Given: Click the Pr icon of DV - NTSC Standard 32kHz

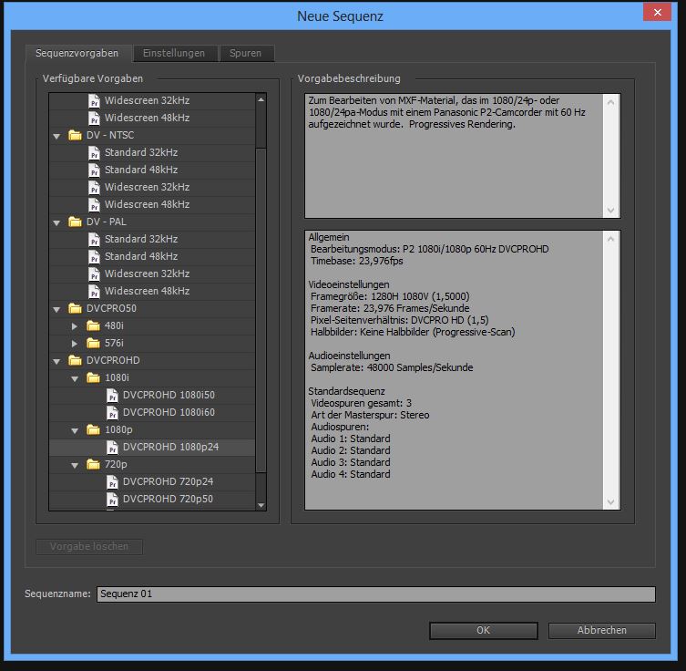Looking at the screenshot, I should tap(94, 153).
